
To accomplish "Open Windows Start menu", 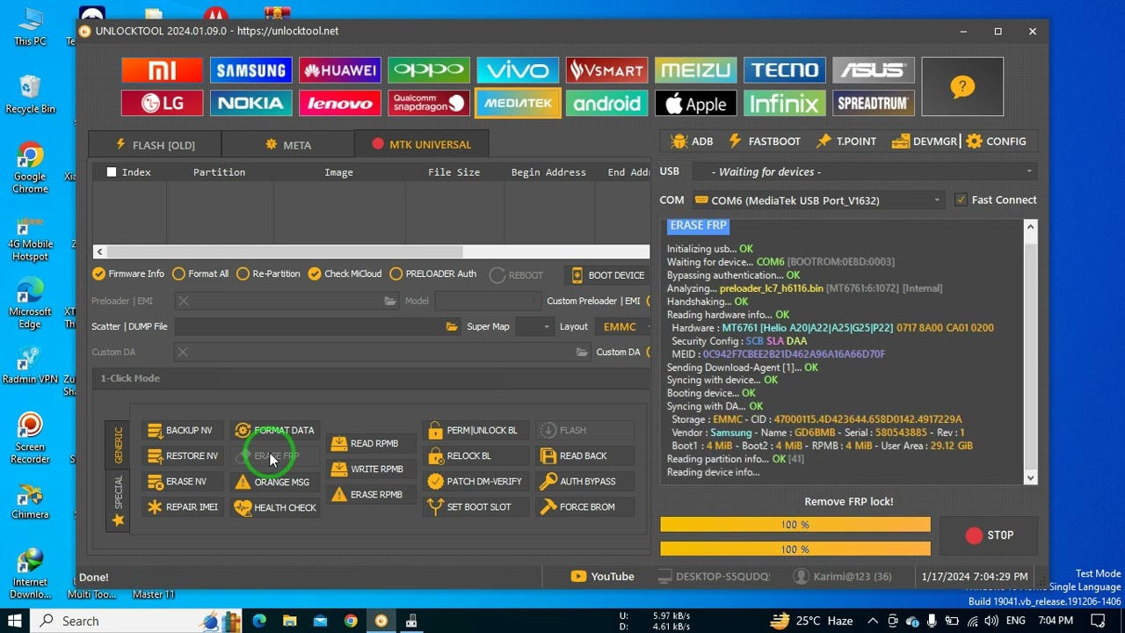I will [x=15, y=621].
